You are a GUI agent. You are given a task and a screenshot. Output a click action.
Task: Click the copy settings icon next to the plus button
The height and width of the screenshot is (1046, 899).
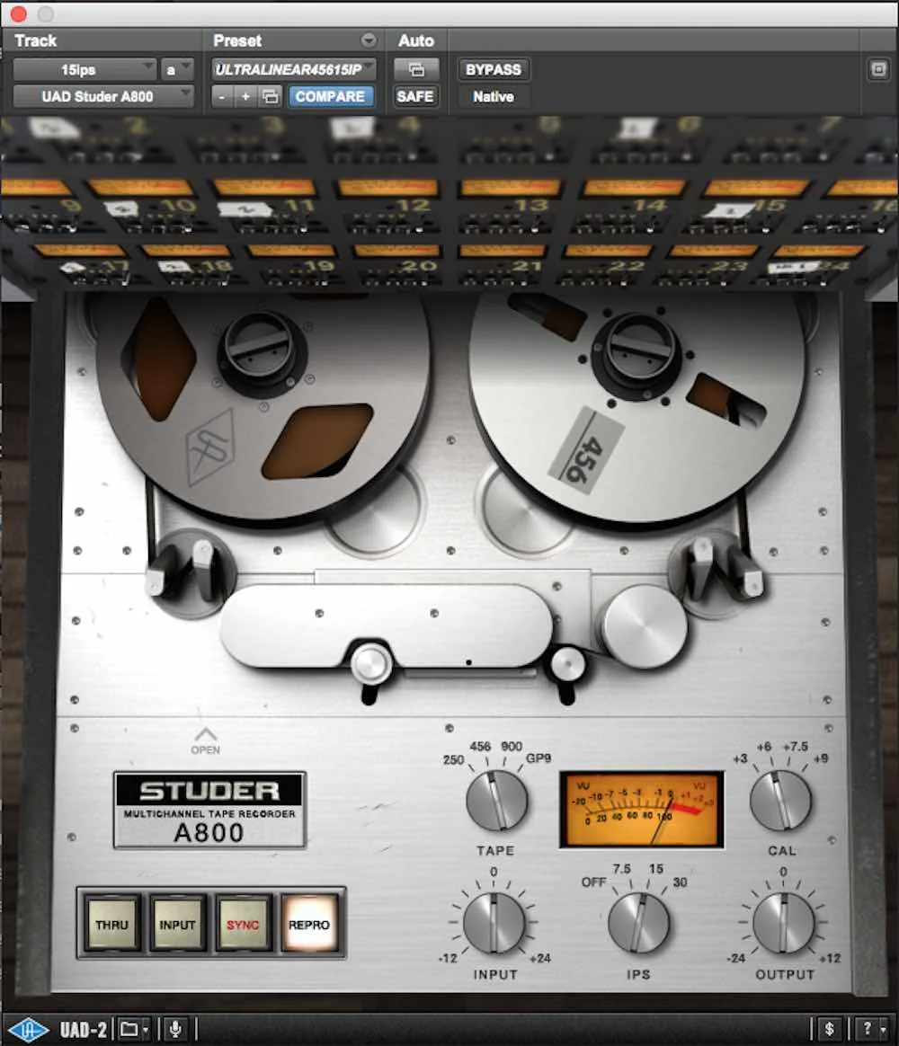pyautogui.click(x=270, y=97)
